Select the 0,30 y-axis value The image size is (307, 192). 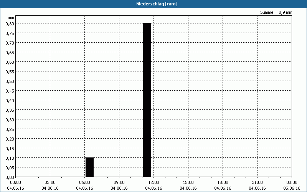pyautogui.click(x=10, y=119)
